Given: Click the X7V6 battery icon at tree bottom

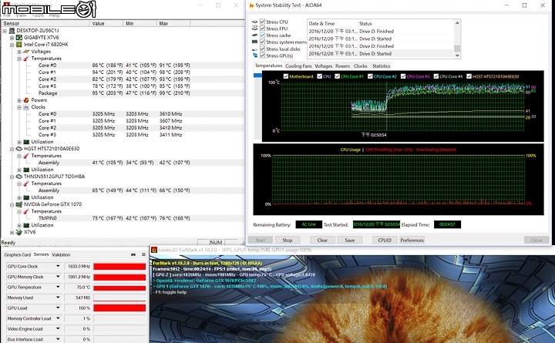Looking at the screenshot, I should (x=19, y=232).
